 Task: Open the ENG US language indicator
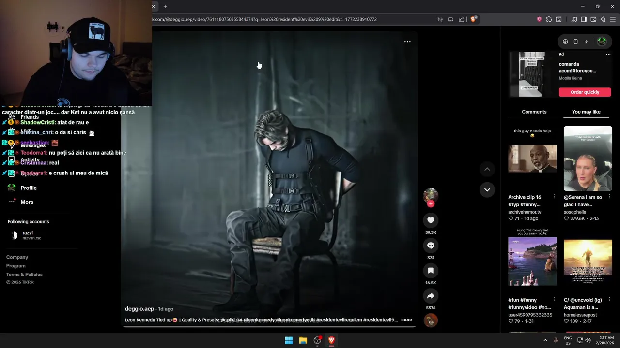pyautogui.click(x=568, y=340)
